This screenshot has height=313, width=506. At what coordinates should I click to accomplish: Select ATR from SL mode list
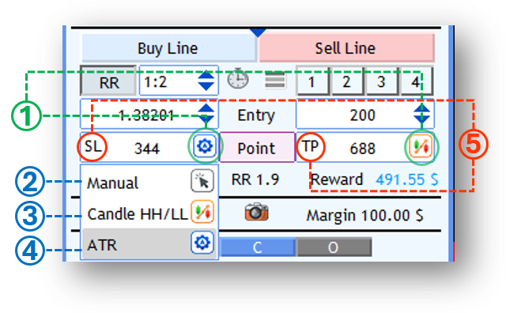pyautogui.click(x=149, y=243)
